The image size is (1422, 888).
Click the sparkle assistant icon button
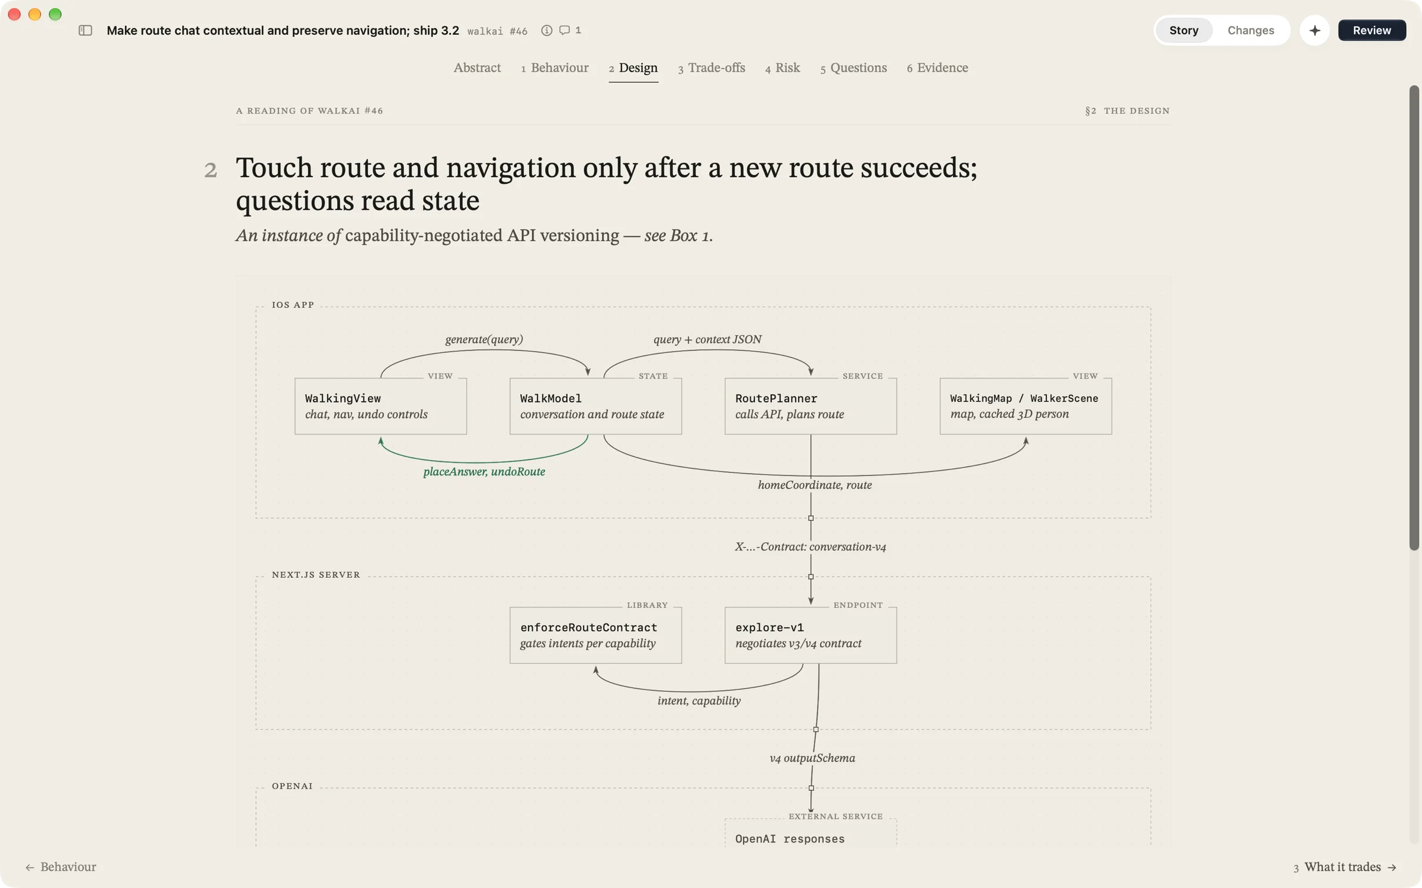(1314, 30)
